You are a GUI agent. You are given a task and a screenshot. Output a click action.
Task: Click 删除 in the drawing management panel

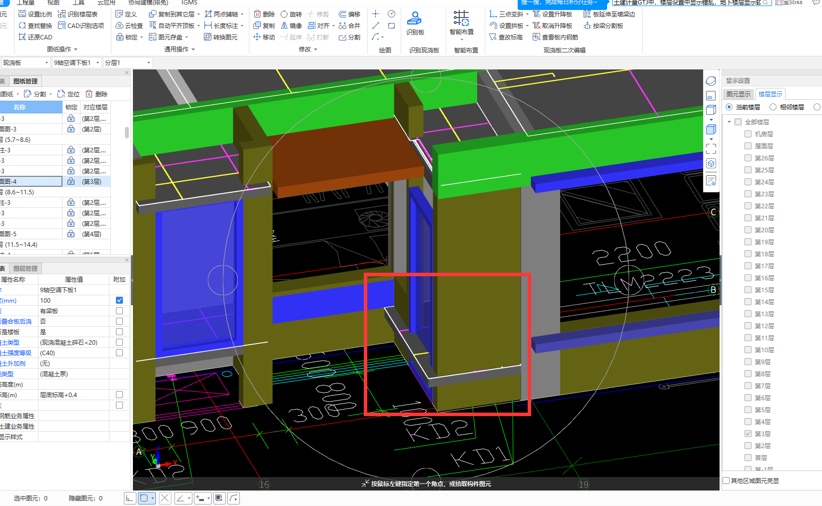click(96, 94)
